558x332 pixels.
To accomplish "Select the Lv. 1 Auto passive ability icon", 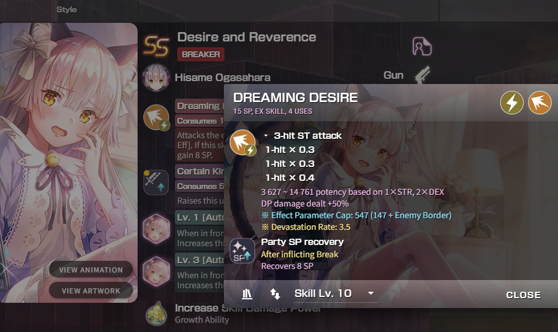I will click(156, 229).
